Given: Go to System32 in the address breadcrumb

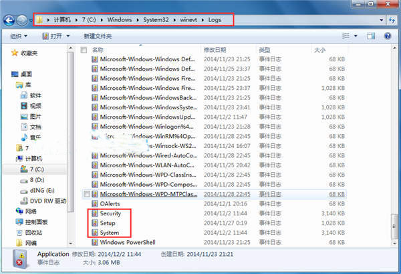Looking at the screenshot, I should point(156,20).
